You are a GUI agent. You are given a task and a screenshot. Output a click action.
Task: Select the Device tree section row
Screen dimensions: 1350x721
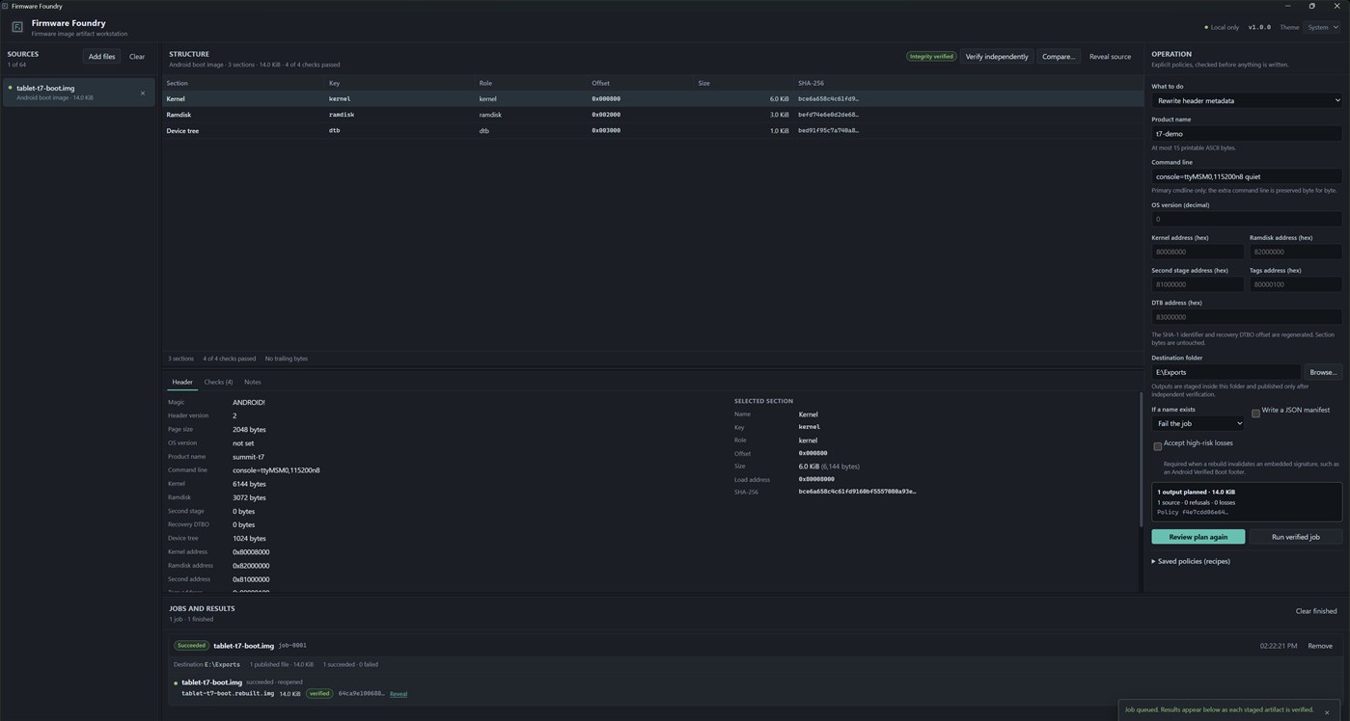click(653, 130)
